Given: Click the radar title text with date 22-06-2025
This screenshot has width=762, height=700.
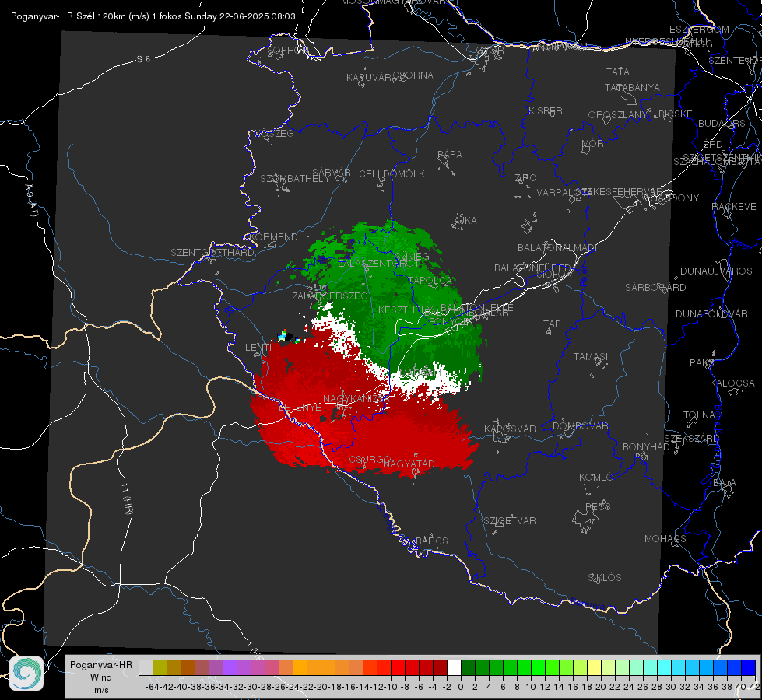Looking at the screenshot, I should (x=153, y=16).
